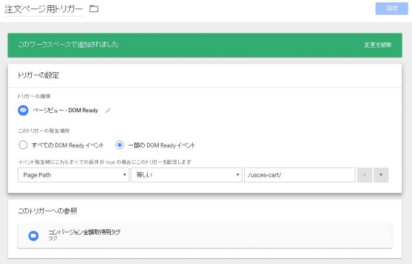The width and height of the screenshot is (412, 264).
Task: Click the folder icon beside the trigger name
Action: coord(94,9)
